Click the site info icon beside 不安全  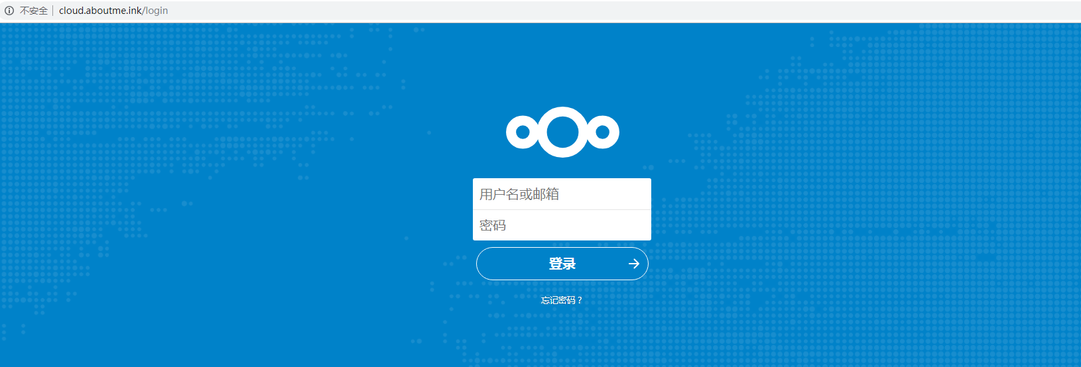click(9, 11)
